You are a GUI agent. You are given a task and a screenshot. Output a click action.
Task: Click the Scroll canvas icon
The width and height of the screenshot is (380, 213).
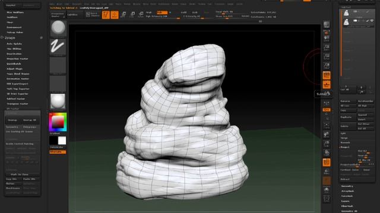(x=327, y=38)
